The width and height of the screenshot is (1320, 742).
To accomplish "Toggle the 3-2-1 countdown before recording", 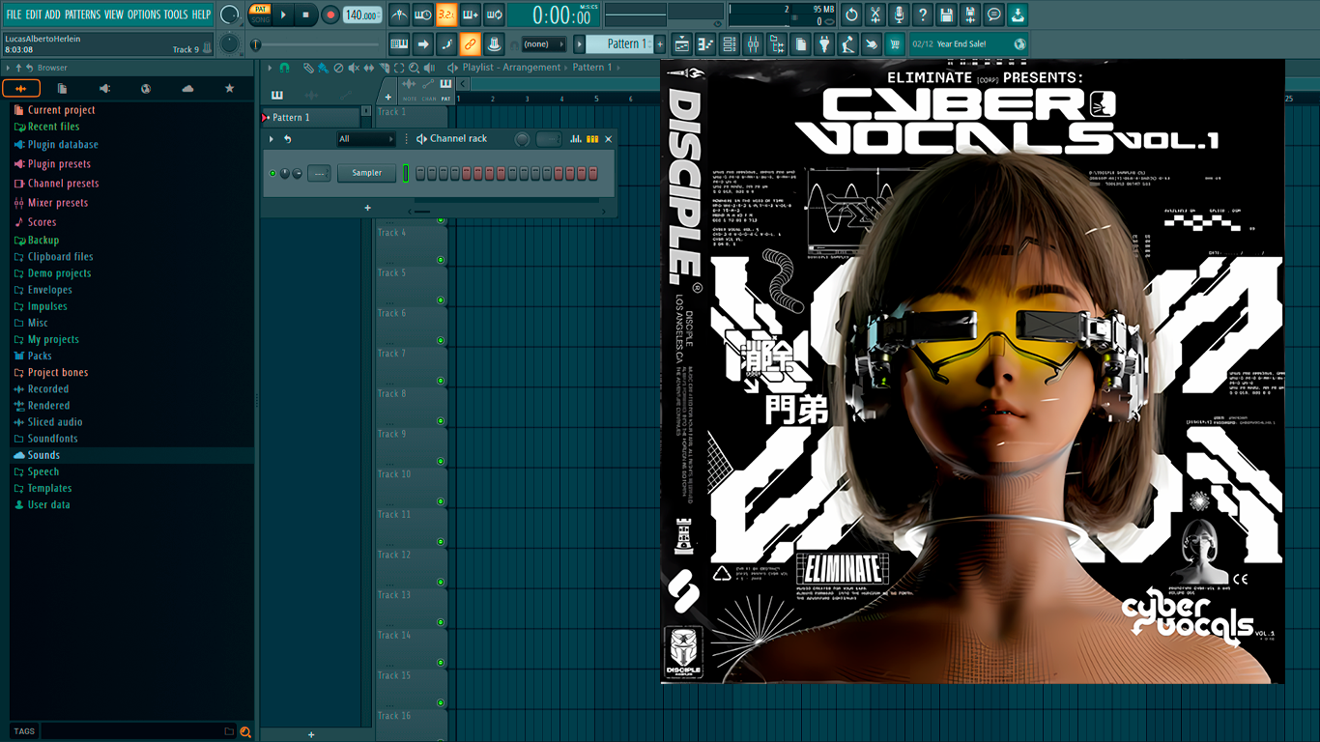I will pyautogui.click(x=446, y=14).
